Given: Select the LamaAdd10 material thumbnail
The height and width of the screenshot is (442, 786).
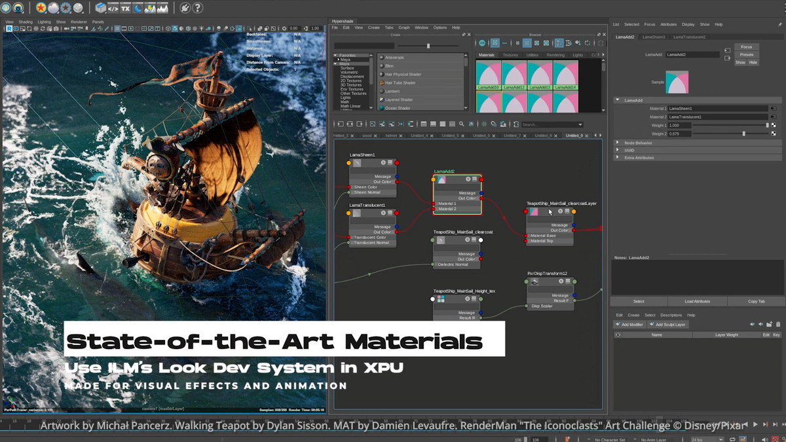Looking at the screenshot, I should pos(488,75).
